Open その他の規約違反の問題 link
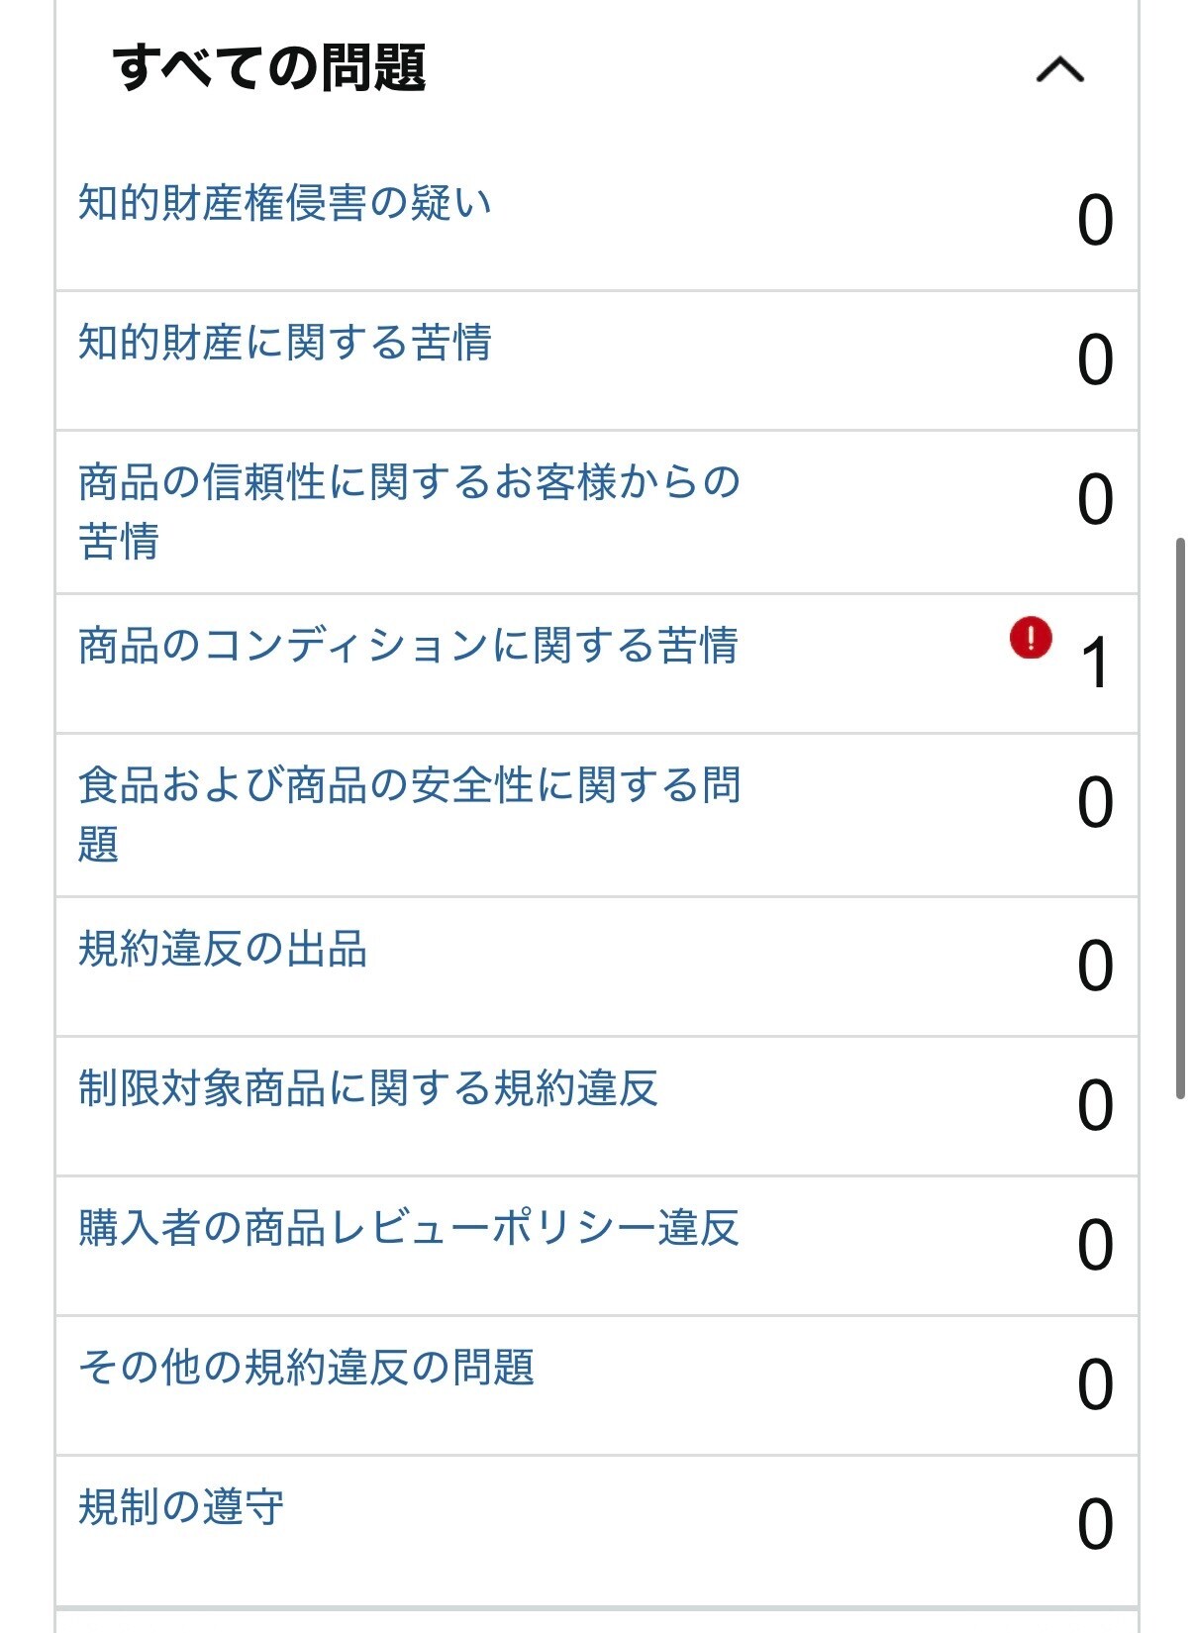1194x1633 pixels. pos(307,1368)
